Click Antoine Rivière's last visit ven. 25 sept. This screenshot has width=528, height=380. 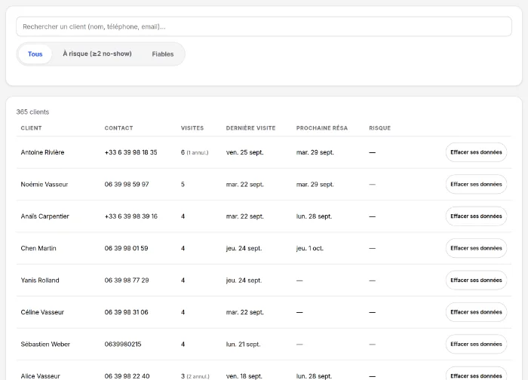point(244,152)
